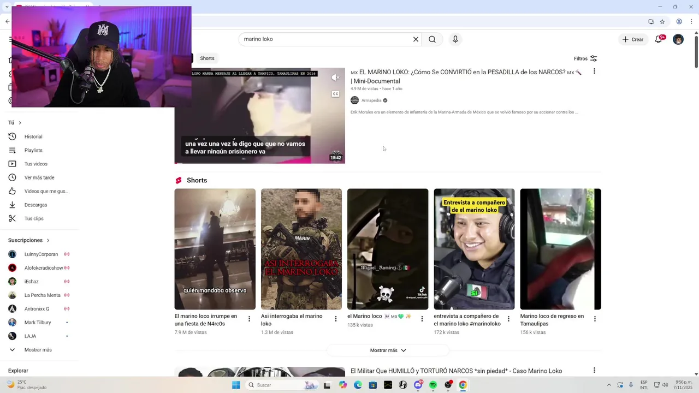Unmute the Armapedia video preview
Viewport: 699px width, 393px height.
tap(336, 78)
